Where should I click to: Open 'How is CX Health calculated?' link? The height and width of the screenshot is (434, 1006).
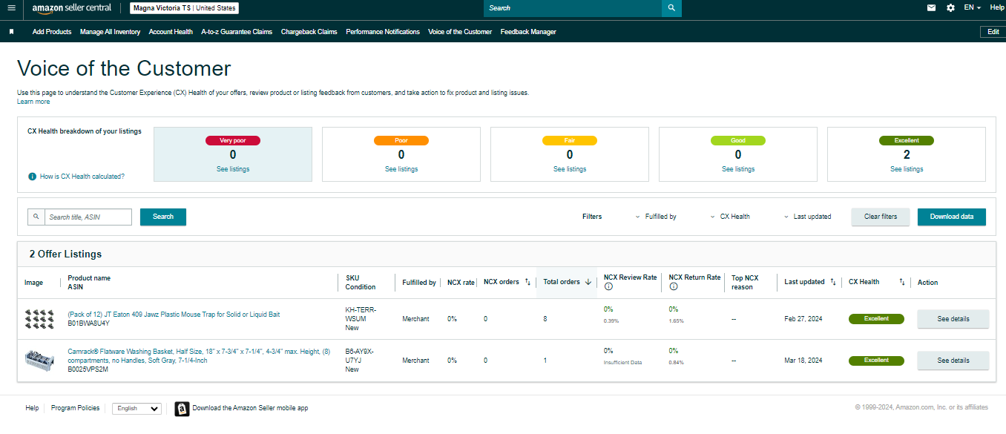[x=82, y=177]
